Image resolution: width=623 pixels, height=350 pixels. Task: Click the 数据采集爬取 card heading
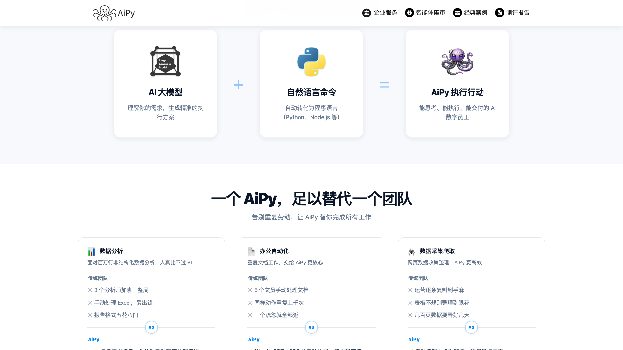[x=437, y=251]
